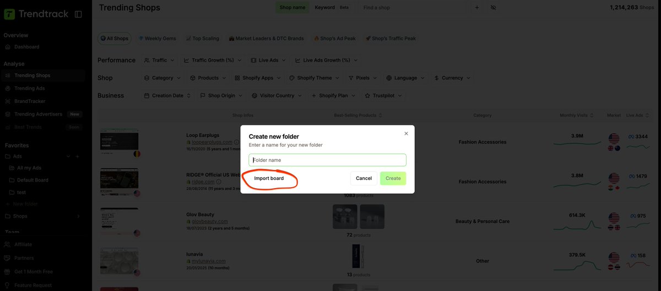This screenshot has width=661, height=291.
Task: Select the Shop's Traffic Peak tab
Action: (x=391, y=39)
